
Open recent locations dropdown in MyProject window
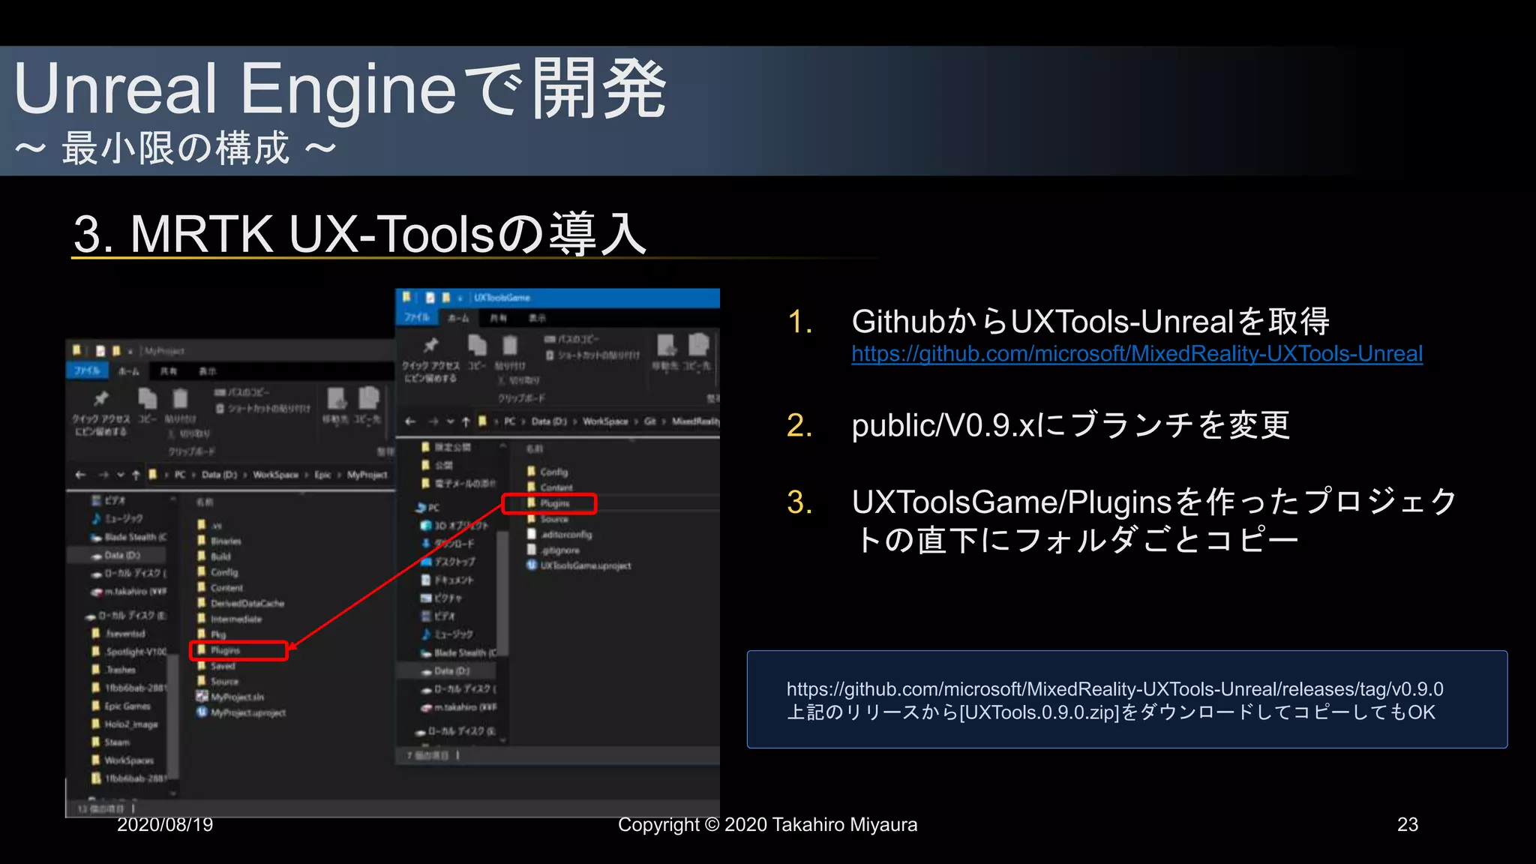point(121,475)
